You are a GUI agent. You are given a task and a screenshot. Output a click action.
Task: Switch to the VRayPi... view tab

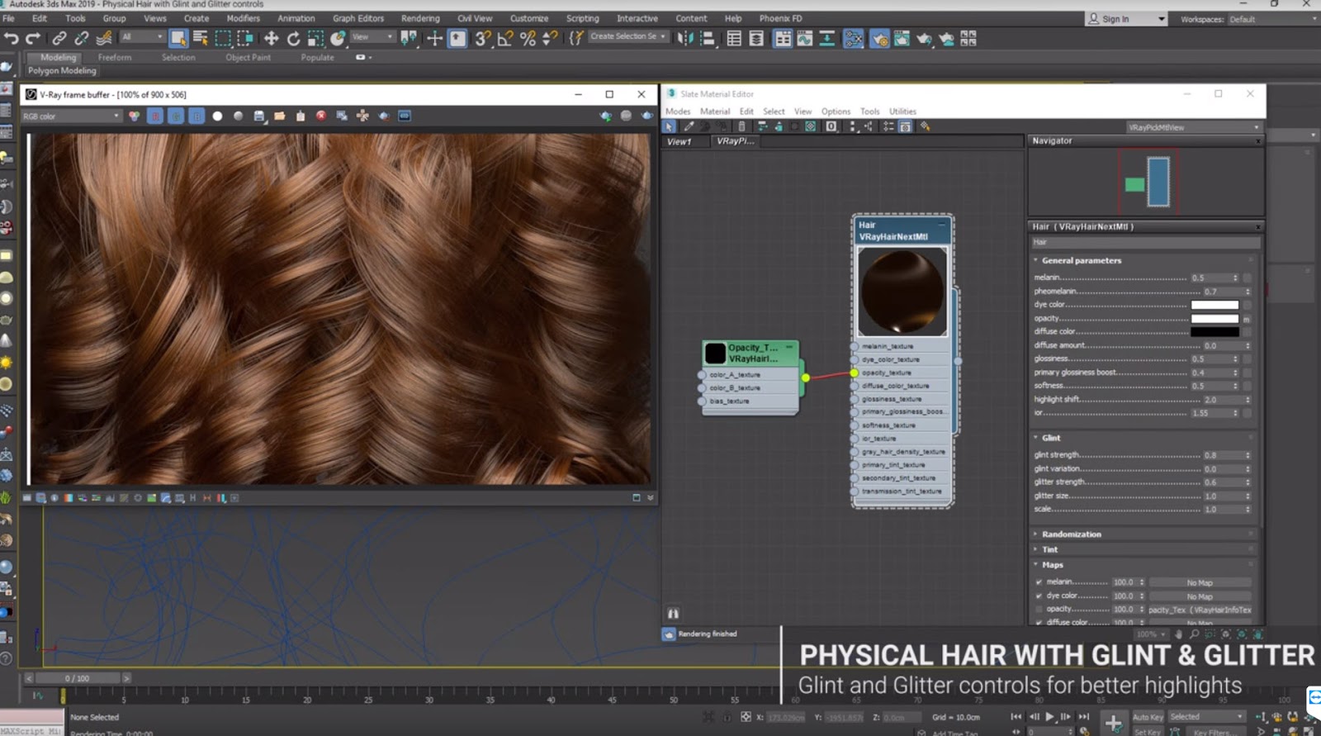[x=735, y=141]
